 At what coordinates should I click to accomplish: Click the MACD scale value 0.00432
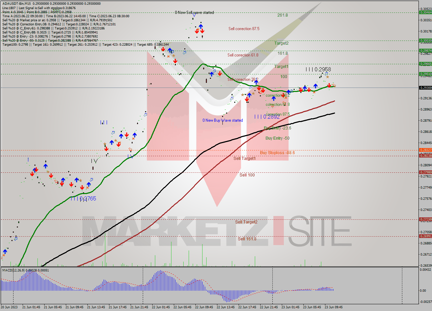tap(425, 269)
